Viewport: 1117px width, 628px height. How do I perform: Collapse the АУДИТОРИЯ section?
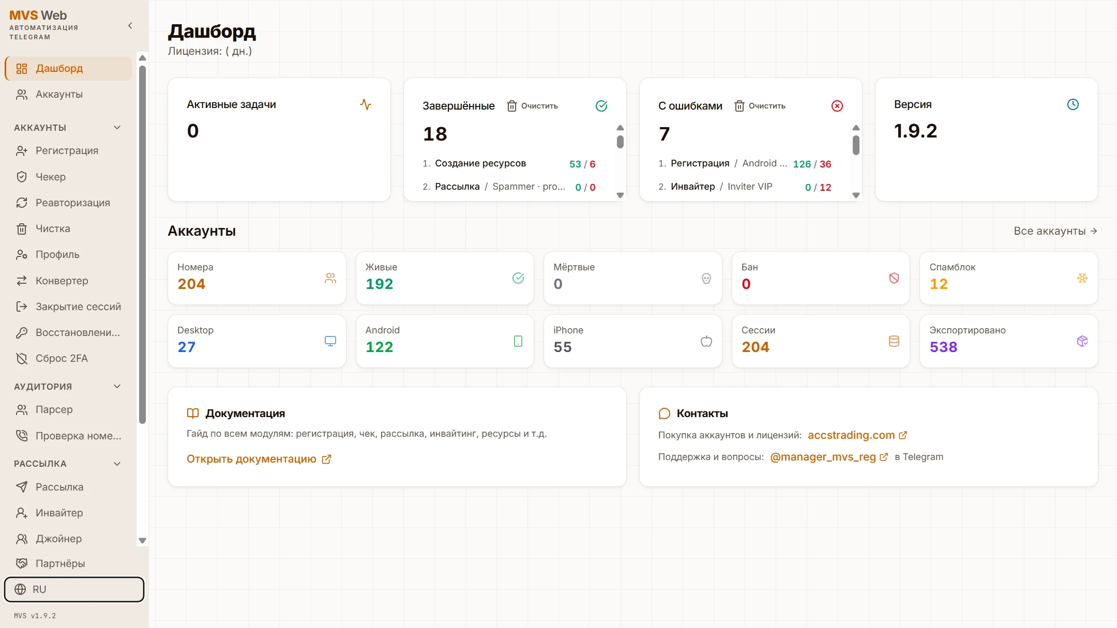pyautogui.click(x=117, y=386)
